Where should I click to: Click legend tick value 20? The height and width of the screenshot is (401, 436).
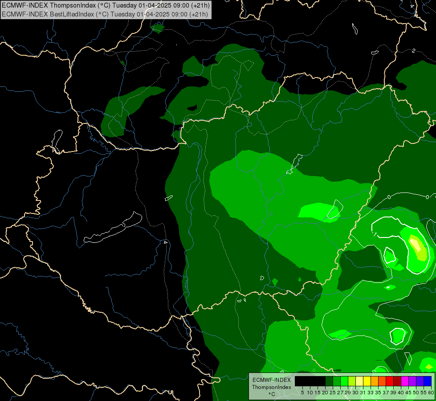(x=325, y=393)
